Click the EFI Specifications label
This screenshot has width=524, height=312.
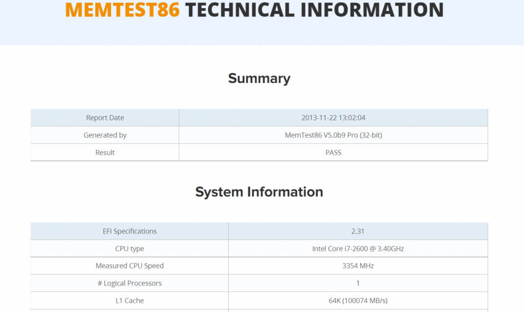pos(129,231)
